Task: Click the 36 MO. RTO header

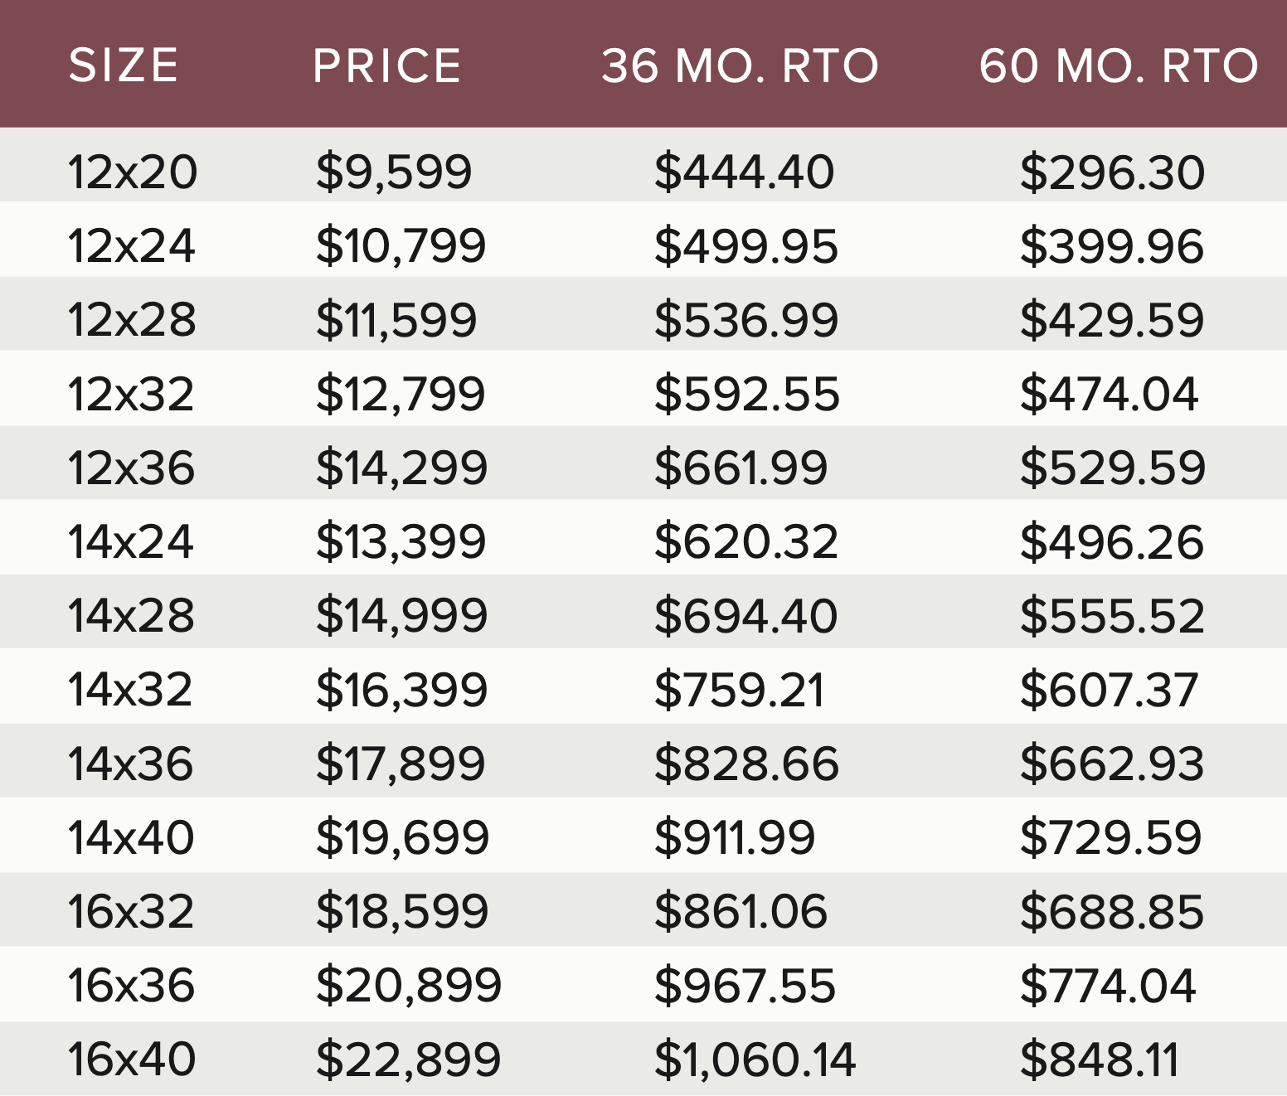Action: tap(740, 65)
